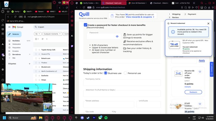Click the tab search magnifier icon in Opera
Viewport: 216px width, 121px height.
pyautogui.click(x=202, y=3)
